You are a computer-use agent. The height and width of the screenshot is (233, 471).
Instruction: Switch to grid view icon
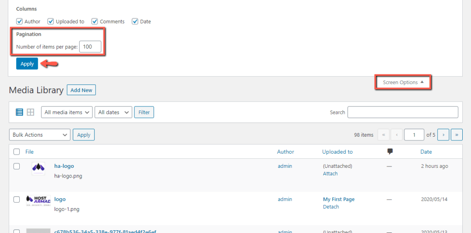(30, 112)
